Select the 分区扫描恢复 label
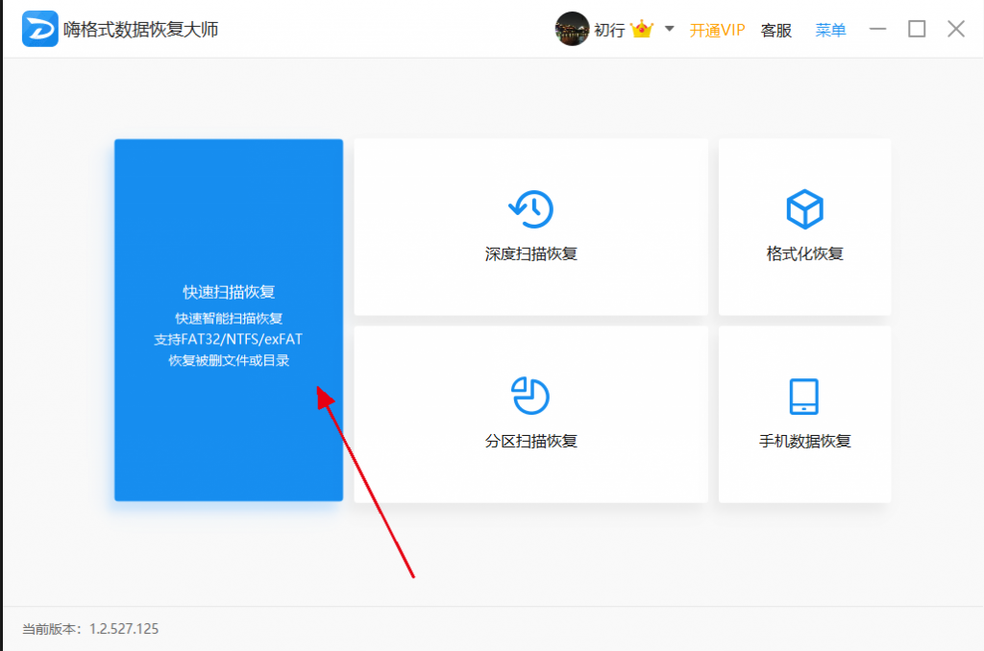 coord(530,441)
